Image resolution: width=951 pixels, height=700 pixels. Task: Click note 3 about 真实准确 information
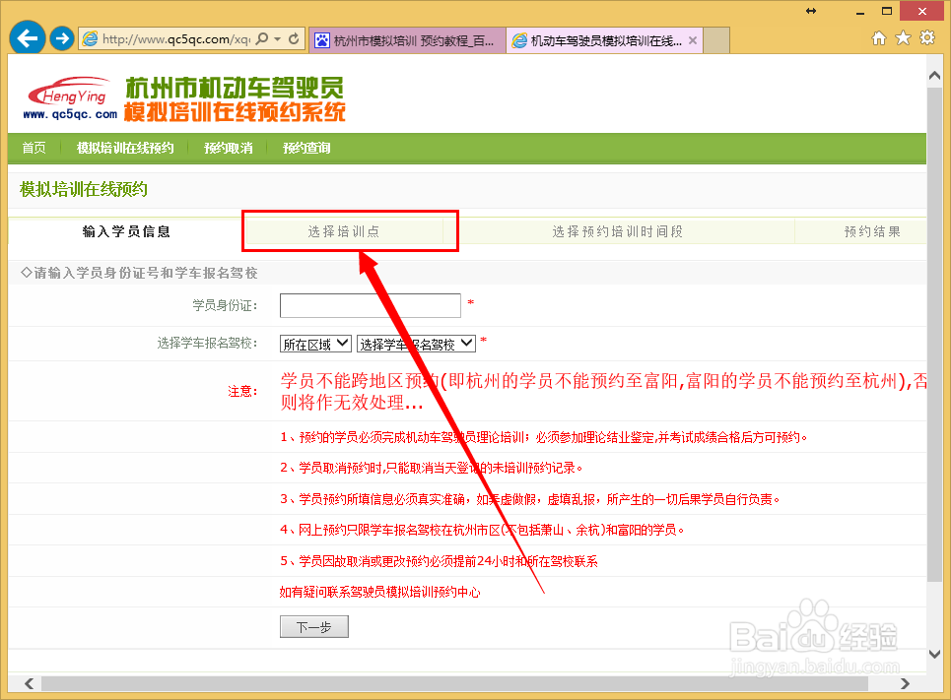tap(529, 499)
